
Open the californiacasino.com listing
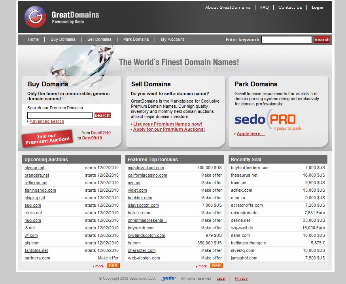click(x=147, y=175)
